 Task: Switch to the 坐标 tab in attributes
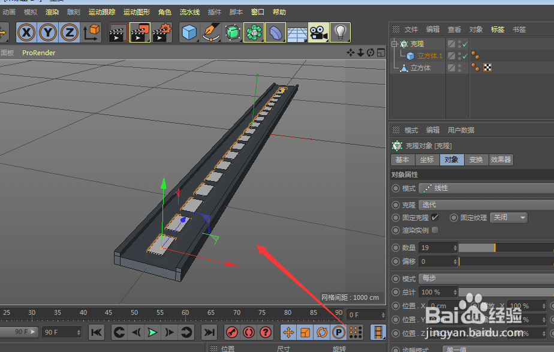click(427, 160)
